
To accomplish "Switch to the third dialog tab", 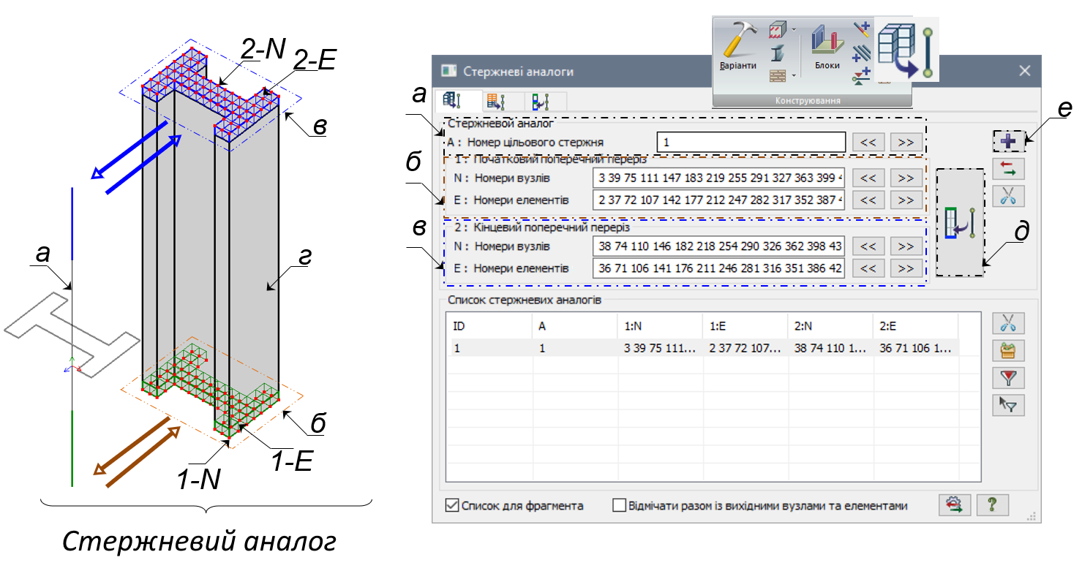I will pyautogui.click(x=542, y=101).
